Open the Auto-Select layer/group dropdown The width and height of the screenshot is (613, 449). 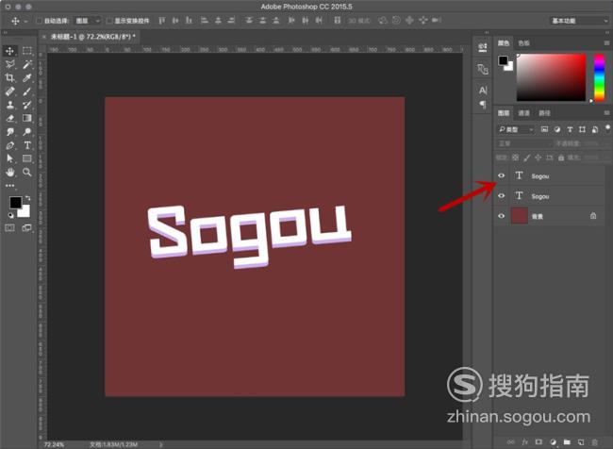click(x=88, y=21)
